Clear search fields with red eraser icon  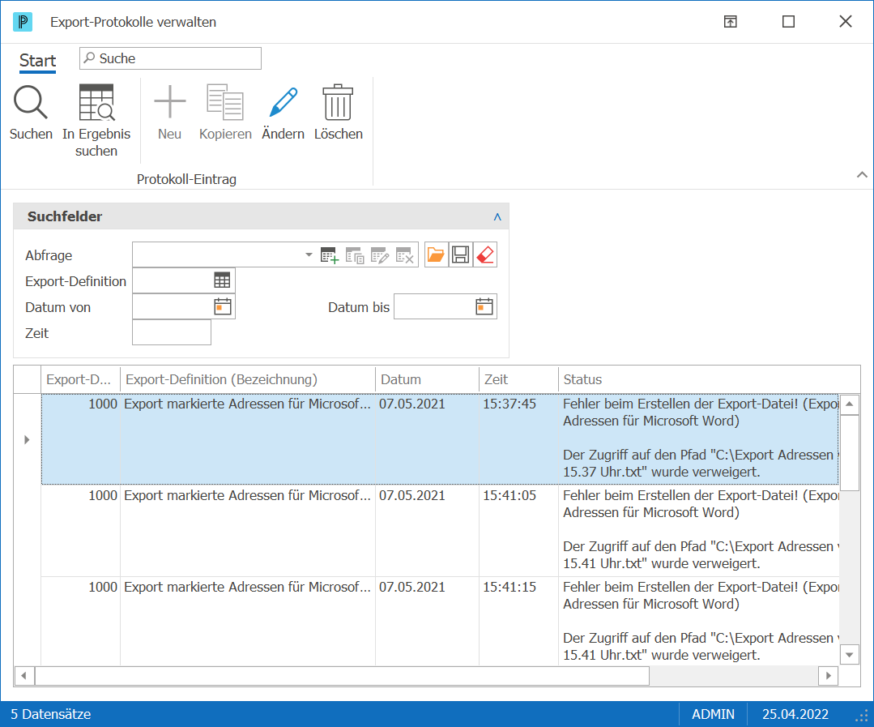click(485, 254)
